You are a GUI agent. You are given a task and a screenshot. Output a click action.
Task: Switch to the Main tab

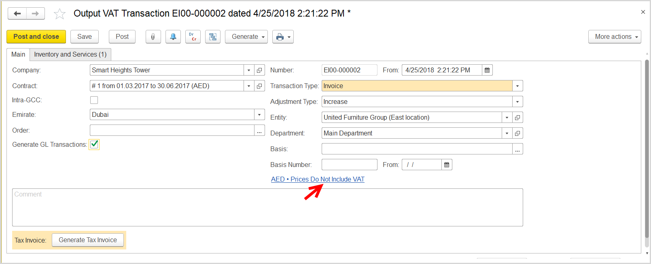point(18,55)
